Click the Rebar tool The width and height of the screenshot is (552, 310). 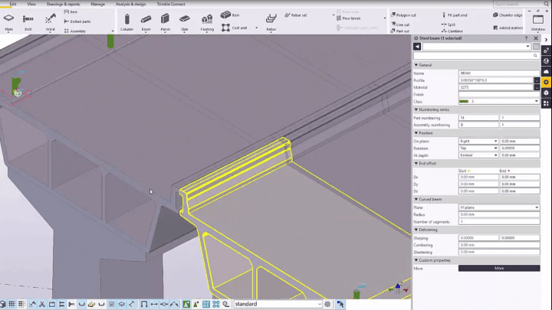click(271, 22)
